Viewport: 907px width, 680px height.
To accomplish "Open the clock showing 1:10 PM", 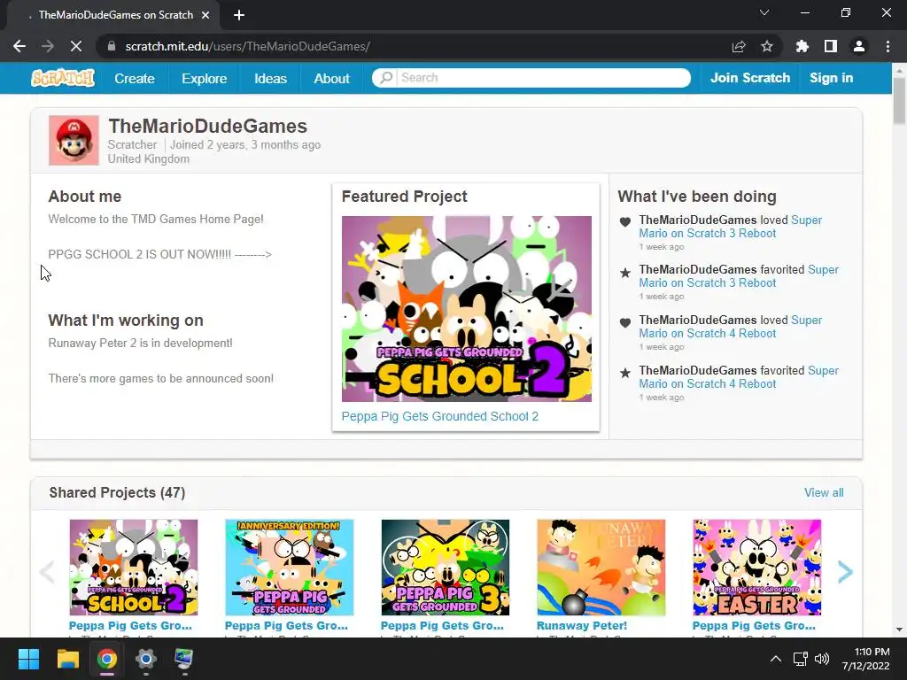I will click(866, 659).
